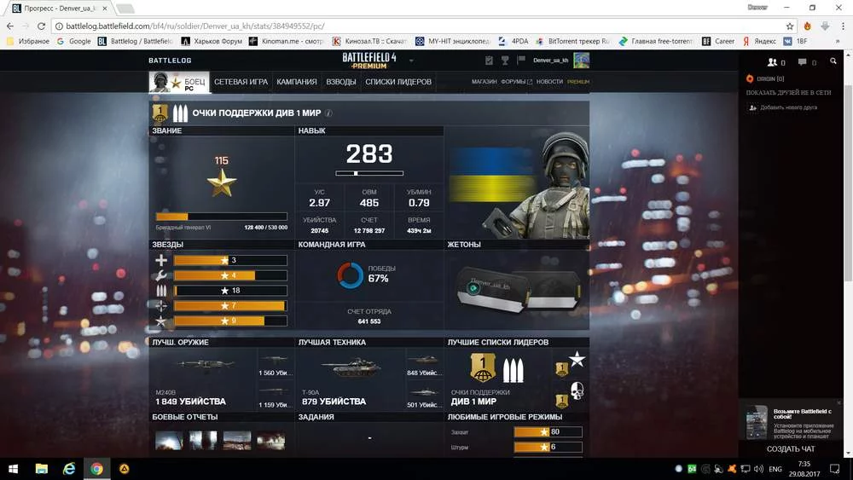Image resolution: width=853 pixels, height=480 pixels.
Task: Open the PREMIUM link
Action: click(578, 82)
